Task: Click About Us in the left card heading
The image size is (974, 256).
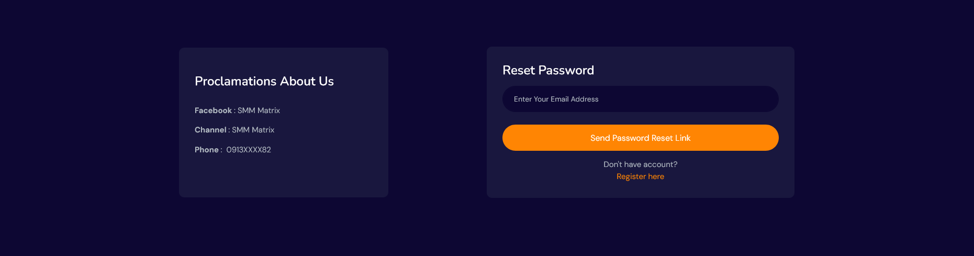Action: pyautogui.click(x=307, y=81)
